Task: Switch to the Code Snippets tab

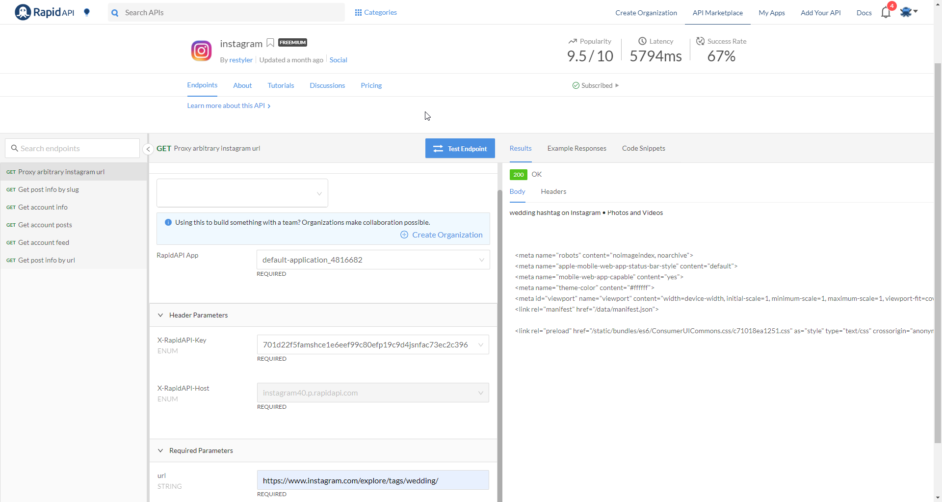Action: tap(643, 148)
